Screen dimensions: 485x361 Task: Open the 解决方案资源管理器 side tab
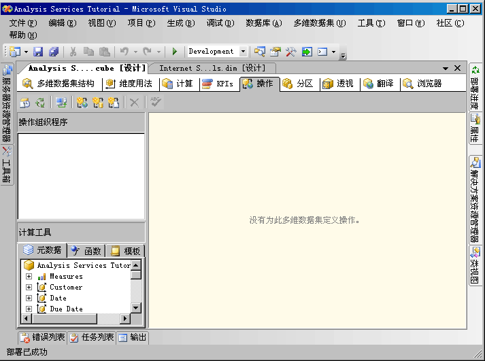[x=475, y=200]
